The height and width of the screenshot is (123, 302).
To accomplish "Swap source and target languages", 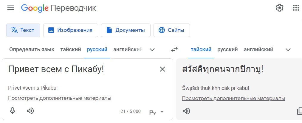I will pyautogui.click(x=174, y=50).
